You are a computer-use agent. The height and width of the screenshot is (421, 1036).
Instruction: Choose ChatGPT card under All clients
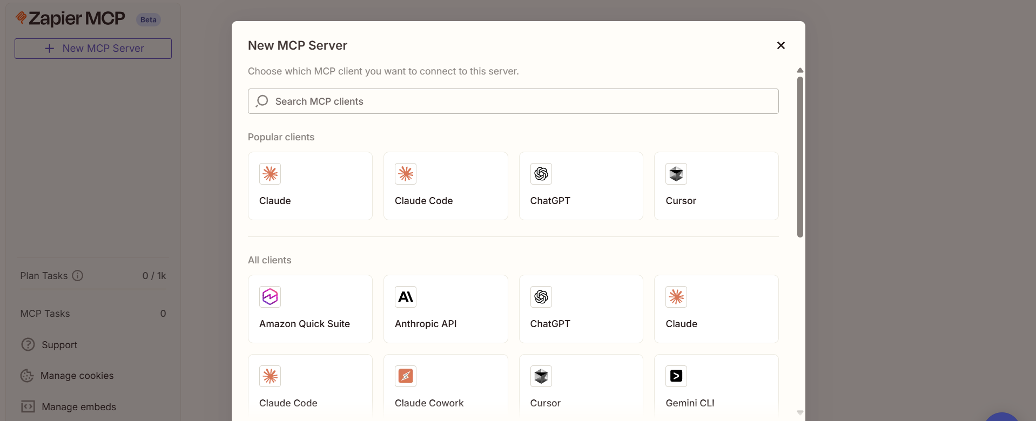click(x=581, y=309)
